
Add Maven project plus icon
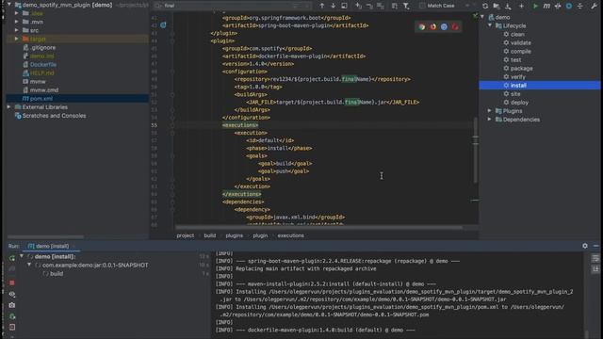point(521,7)
